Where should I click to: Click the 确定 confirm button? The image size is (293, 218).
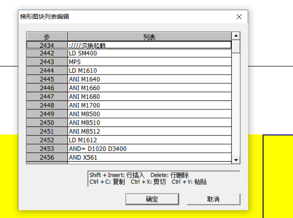[x=152, y=199]
